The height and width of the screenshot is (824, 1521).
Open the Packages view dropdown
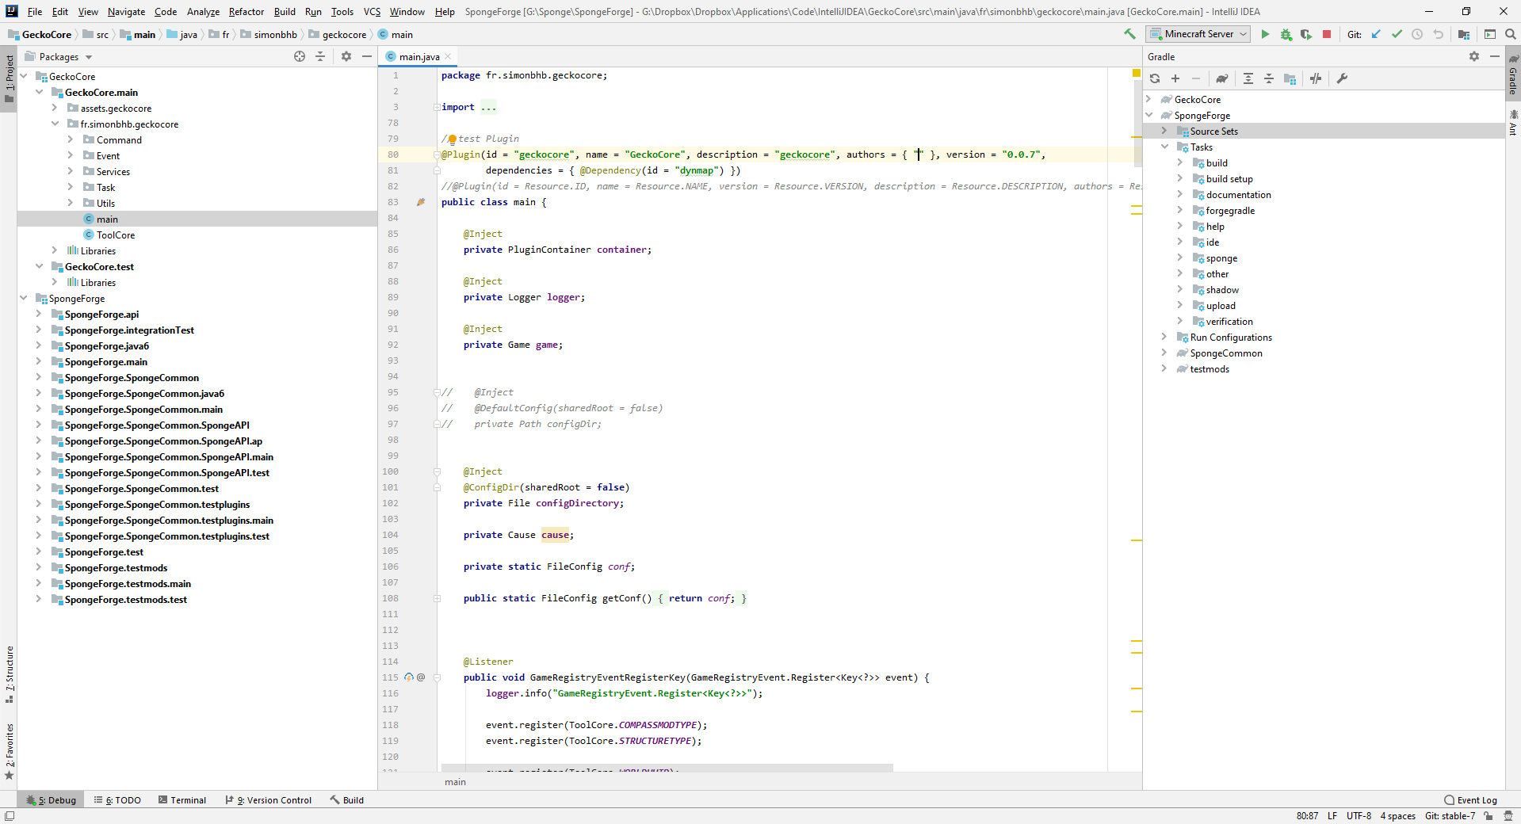pyautogui.click(x=89, y=57)
